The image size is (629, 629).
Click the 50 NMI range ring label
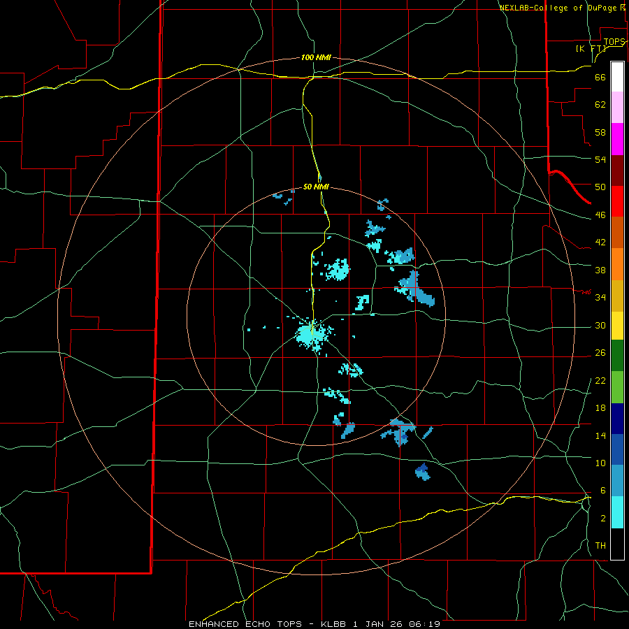click(x=316, y=187)
